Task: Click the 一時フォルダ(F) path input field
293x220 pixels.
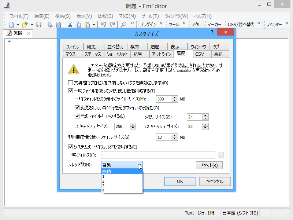Action: click(158, 155)
